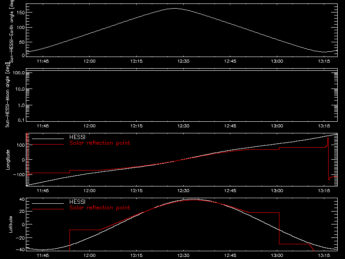This screenshot has width=345, height=259.
Task: Click white HESSI legend line in Longitude plot
Action: pyautogui.click(x=48, y=139)
